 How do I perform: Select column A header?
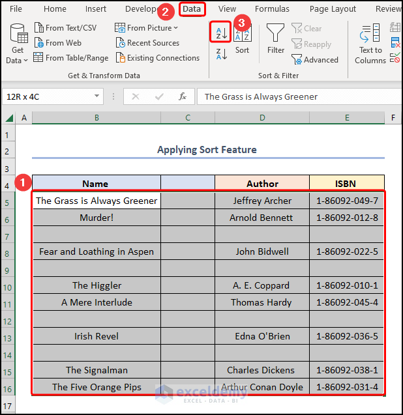24,117
